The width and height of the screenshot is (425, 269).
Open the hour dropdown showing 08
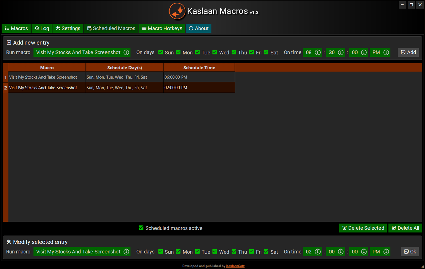pos(317,52)
